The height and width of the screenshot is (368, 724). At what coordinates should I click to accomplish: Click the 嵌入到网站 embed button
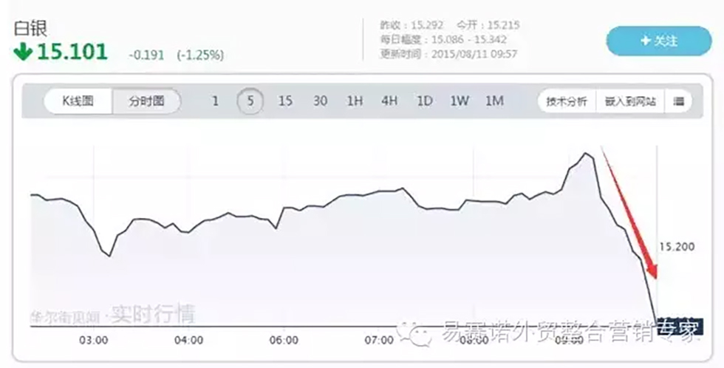[x=630, y=102]
